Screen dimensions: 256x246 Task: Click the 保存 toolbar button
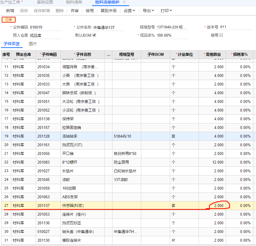pyautogui.click(x=24, y=11)
